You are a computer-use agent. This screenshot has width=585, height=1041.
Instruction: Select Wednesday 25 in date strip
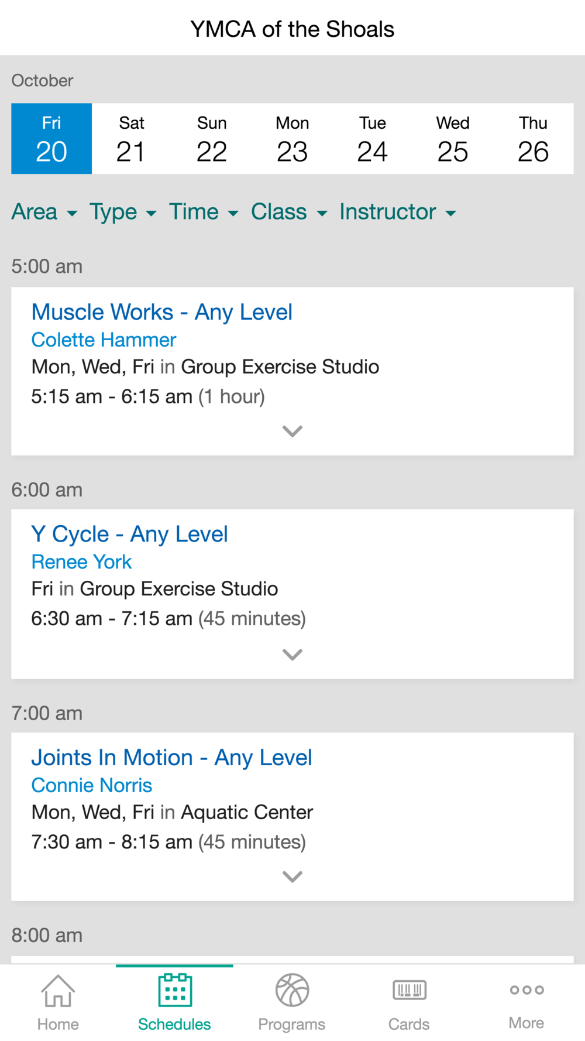pos(453,139)
